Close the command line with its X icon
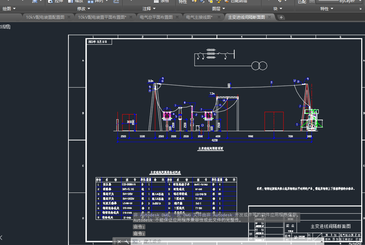This screenshot has width=365, height=245. click(x=119, y=242)
